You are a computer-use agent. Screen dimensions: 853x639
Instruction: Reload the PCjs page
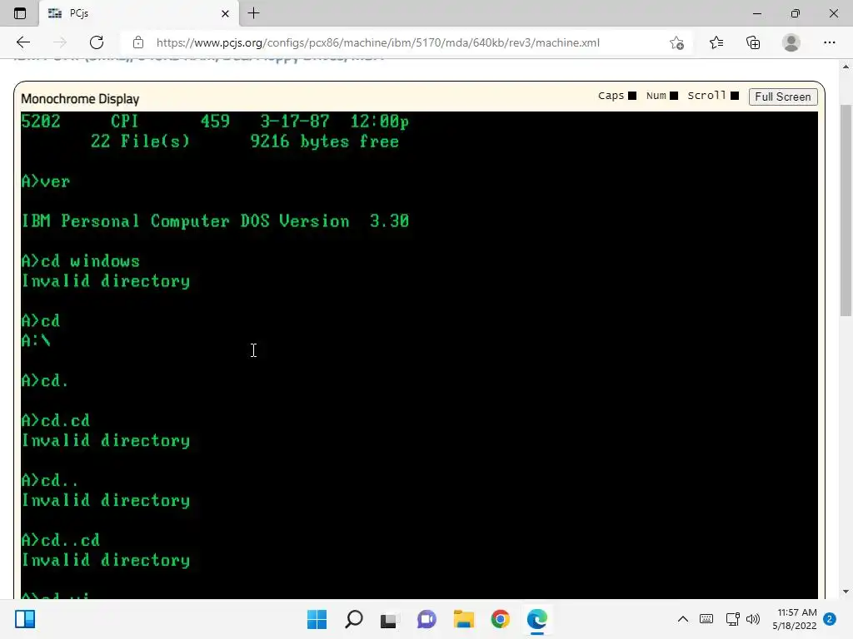coord(97,42)
